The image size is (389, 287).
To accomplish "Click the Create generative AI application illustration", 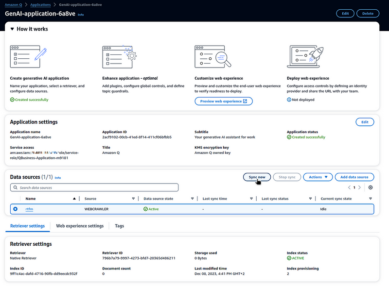I will click(x=28, y=56).
